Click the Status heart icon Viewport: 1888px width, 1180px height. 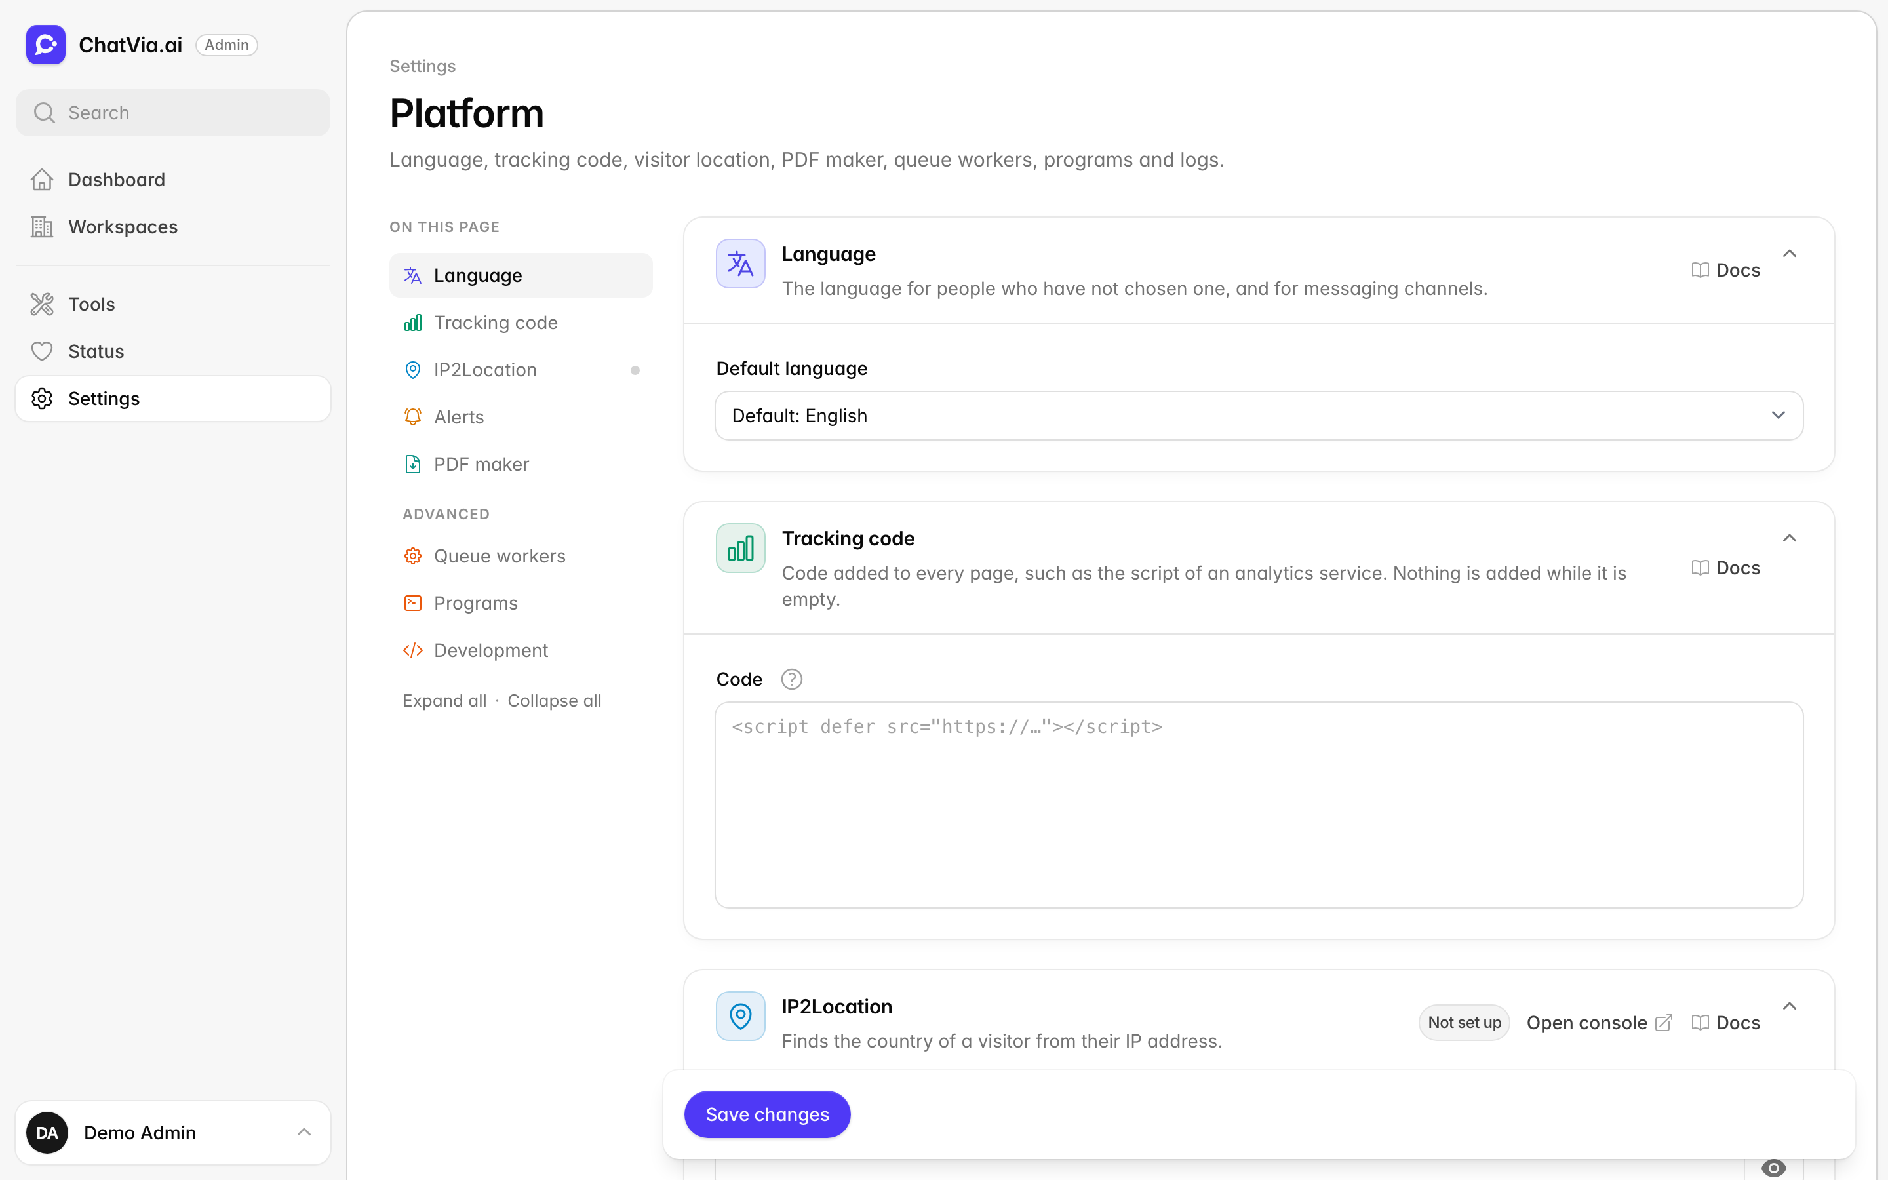pos(42,351)
